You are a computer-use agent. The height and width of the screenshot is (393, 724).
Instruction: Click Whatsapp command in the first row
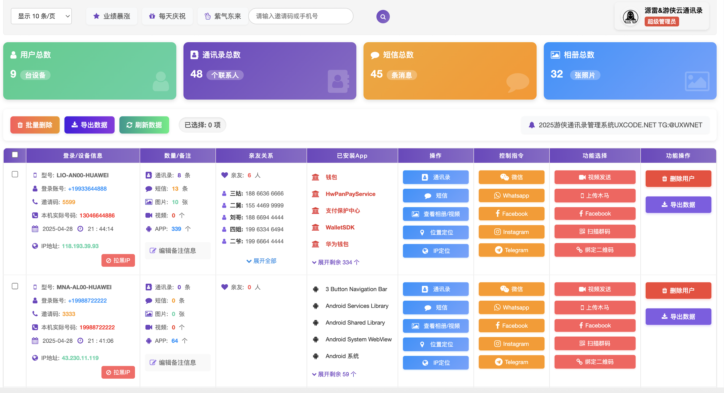click(511, 195)
